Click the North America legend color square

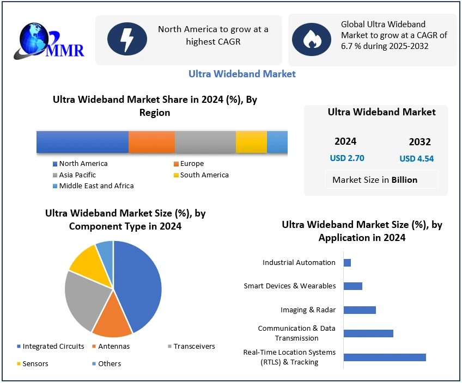coord(54,164)
